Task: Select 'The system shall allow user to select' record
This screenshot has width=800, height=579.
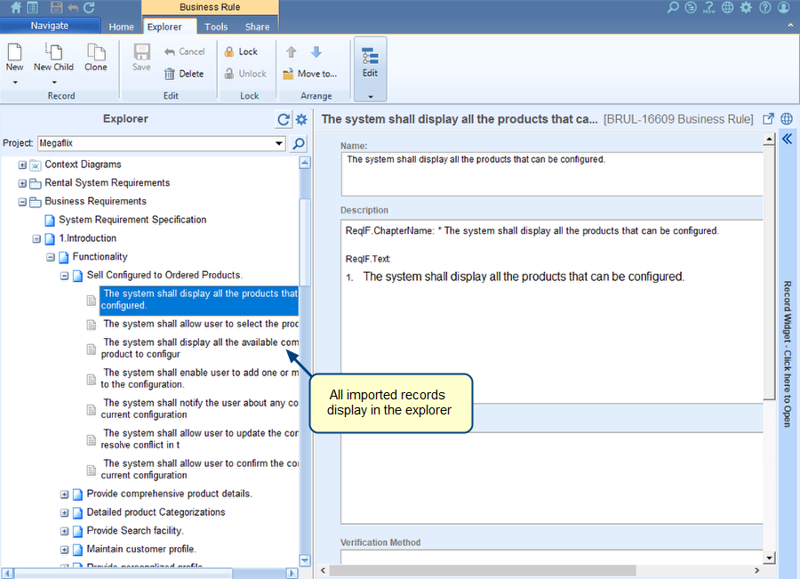Action: 201,324
